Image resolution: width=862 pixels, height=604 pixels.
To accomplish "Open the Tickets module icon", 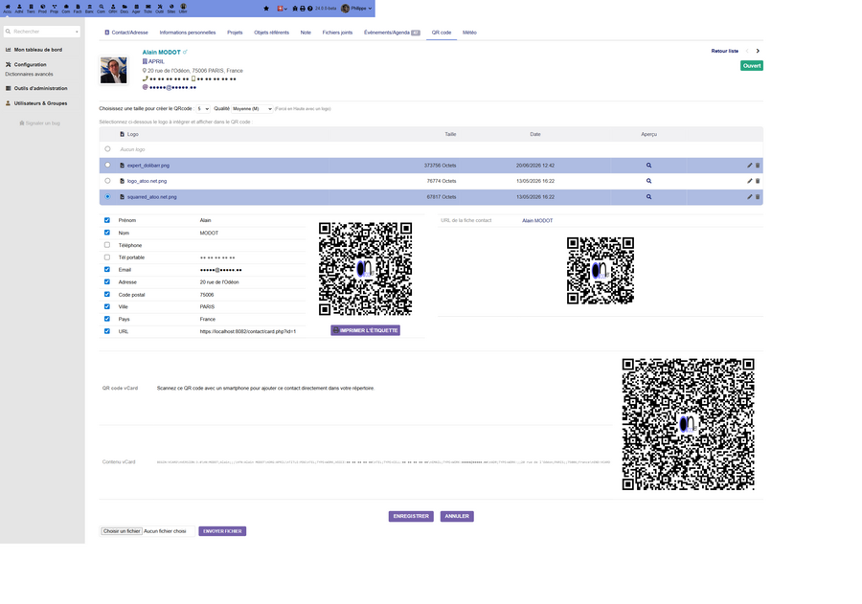I will (147, 9).
